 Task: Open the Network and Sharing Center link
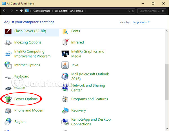88,88
